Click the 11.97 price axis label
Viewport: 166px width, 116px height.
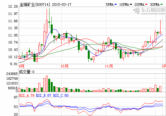click(13, 14)
